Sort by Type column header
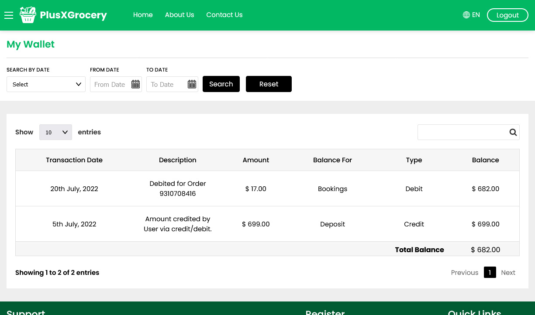Viewport: 535px width, 315px height. click(414, 160)
